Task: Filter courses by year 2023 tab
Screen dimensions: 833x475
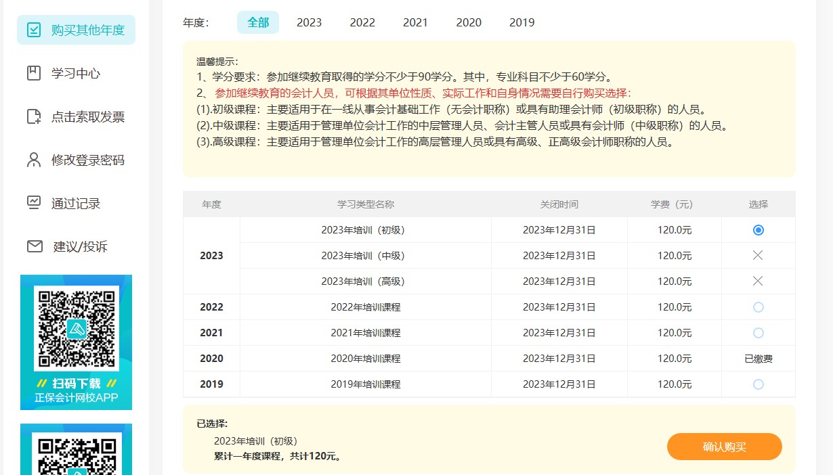Action: point(309,22)
